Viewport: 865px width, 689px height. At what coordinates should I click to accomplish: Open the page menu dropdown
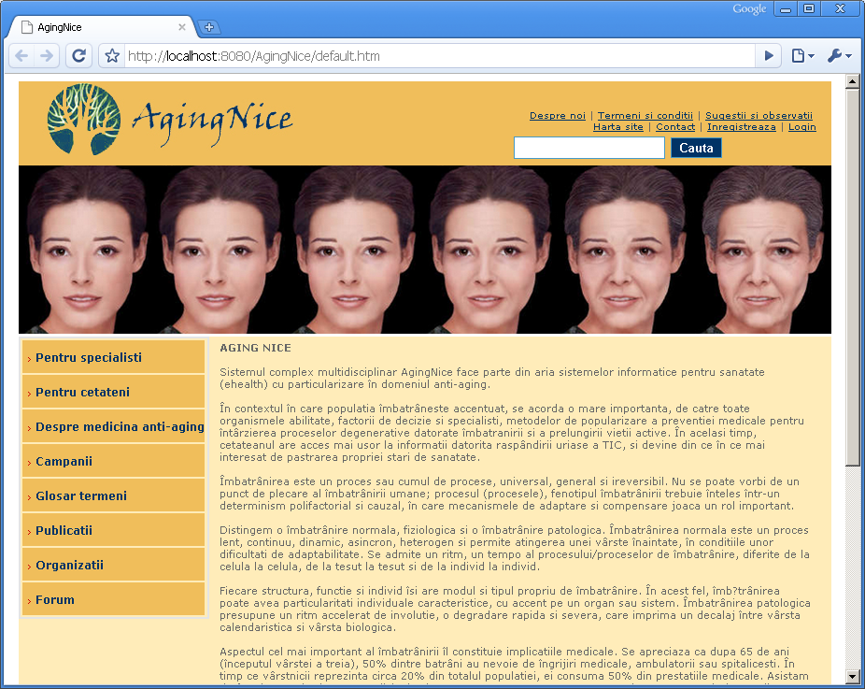tap(802, 56)
